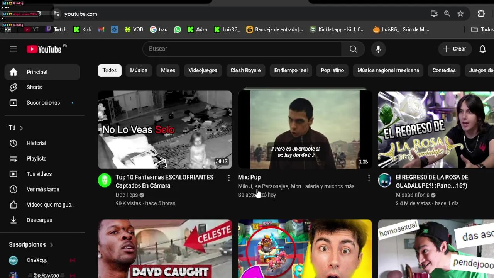494x278 pixels.
Task: Open the Todos bookmarks folder
Action: coord(482,29)
